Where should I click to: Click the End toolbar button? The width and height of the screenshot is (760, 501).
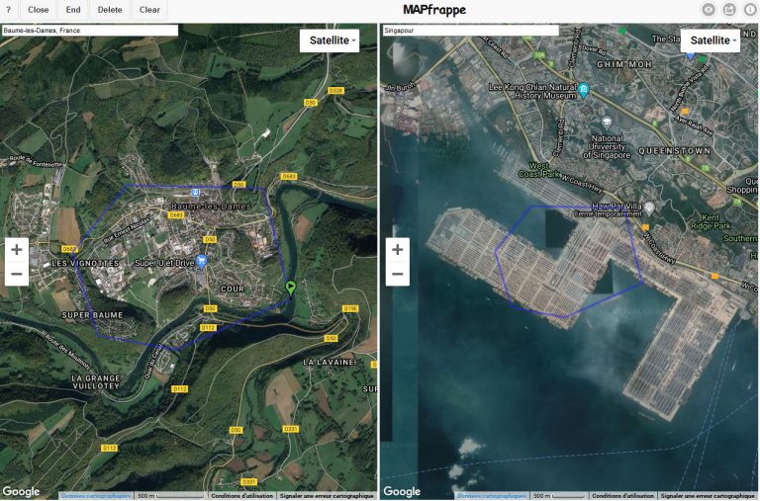click(x=73, y=10)
